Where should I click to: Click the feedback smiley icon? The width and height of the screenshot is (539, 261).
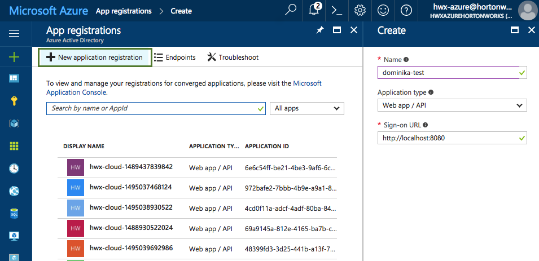383,10
